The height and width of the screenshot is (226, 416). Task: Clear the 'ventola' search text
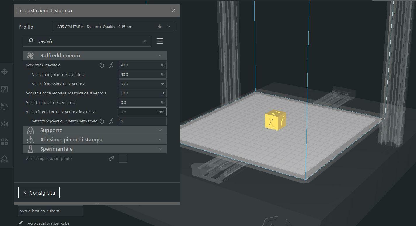pos(145,41)
